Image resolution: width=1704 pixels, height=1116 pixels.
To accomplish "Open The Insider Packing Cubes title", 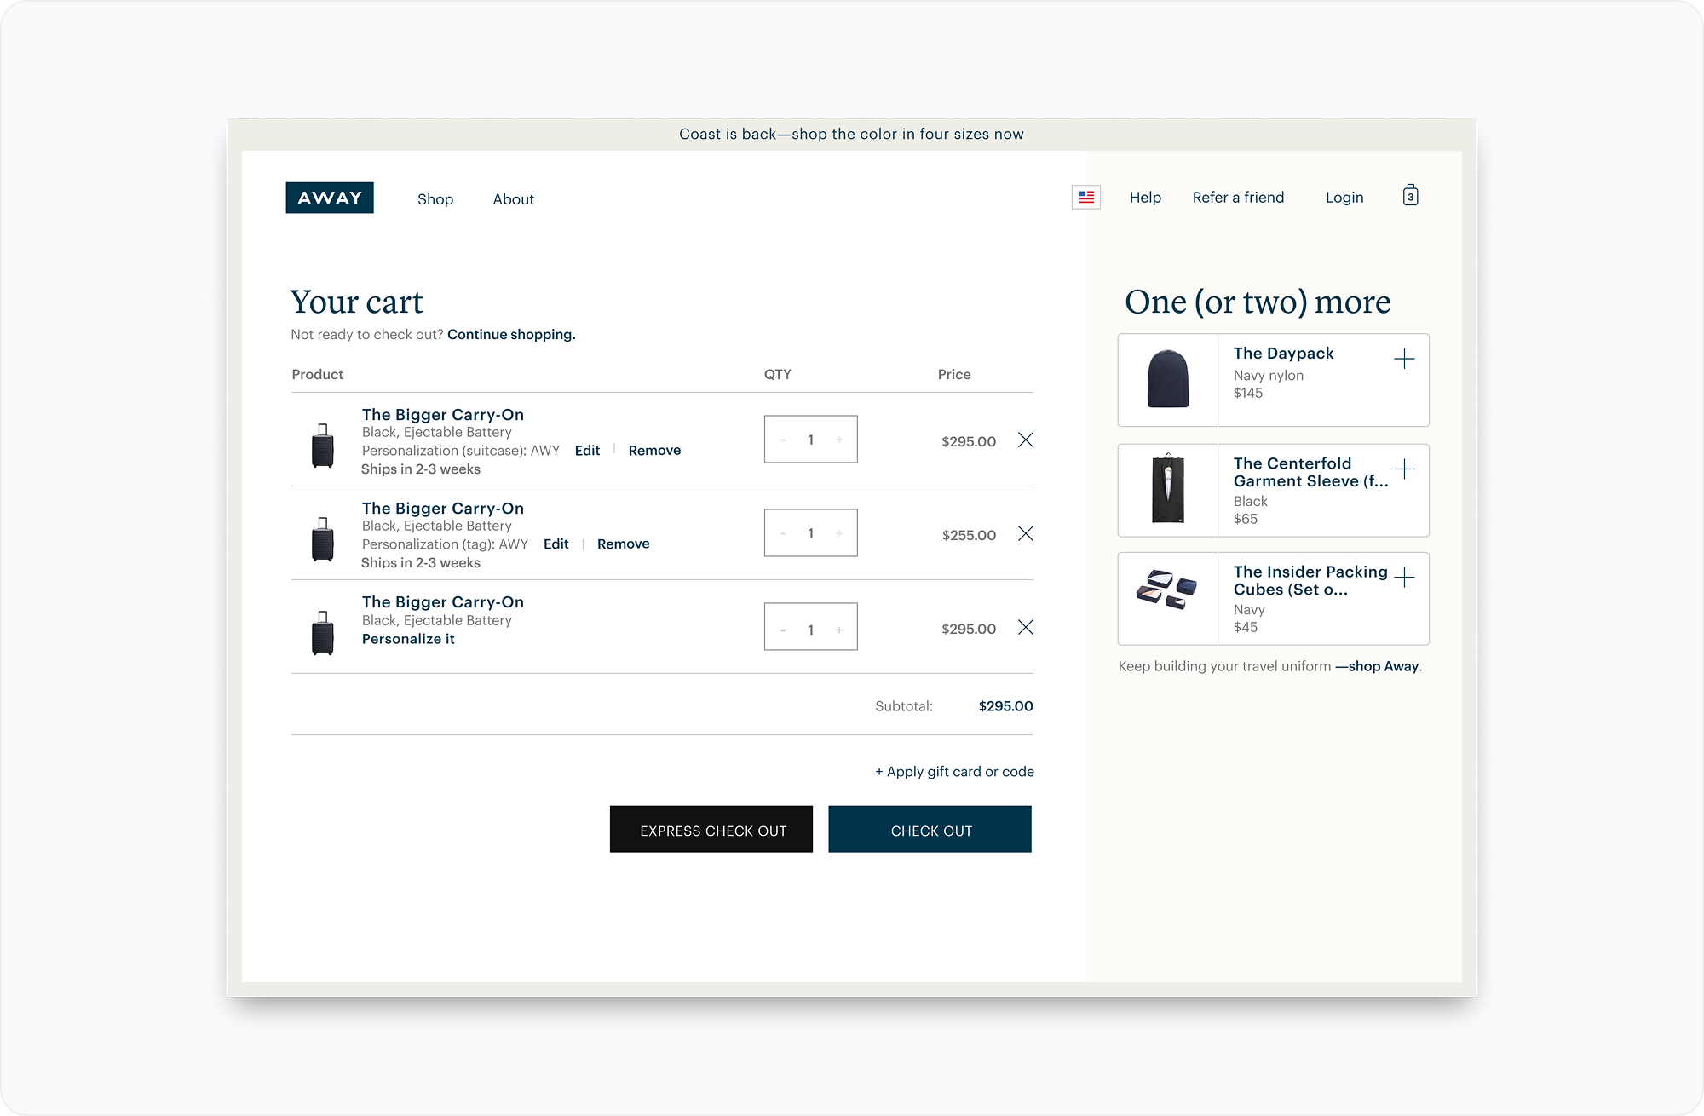I will pos(1310,580).
